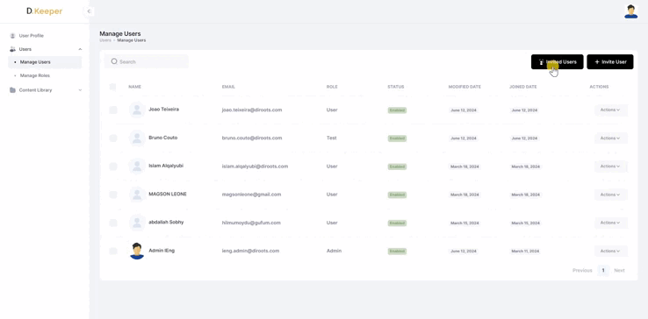Click the ROLE column header

332,87
